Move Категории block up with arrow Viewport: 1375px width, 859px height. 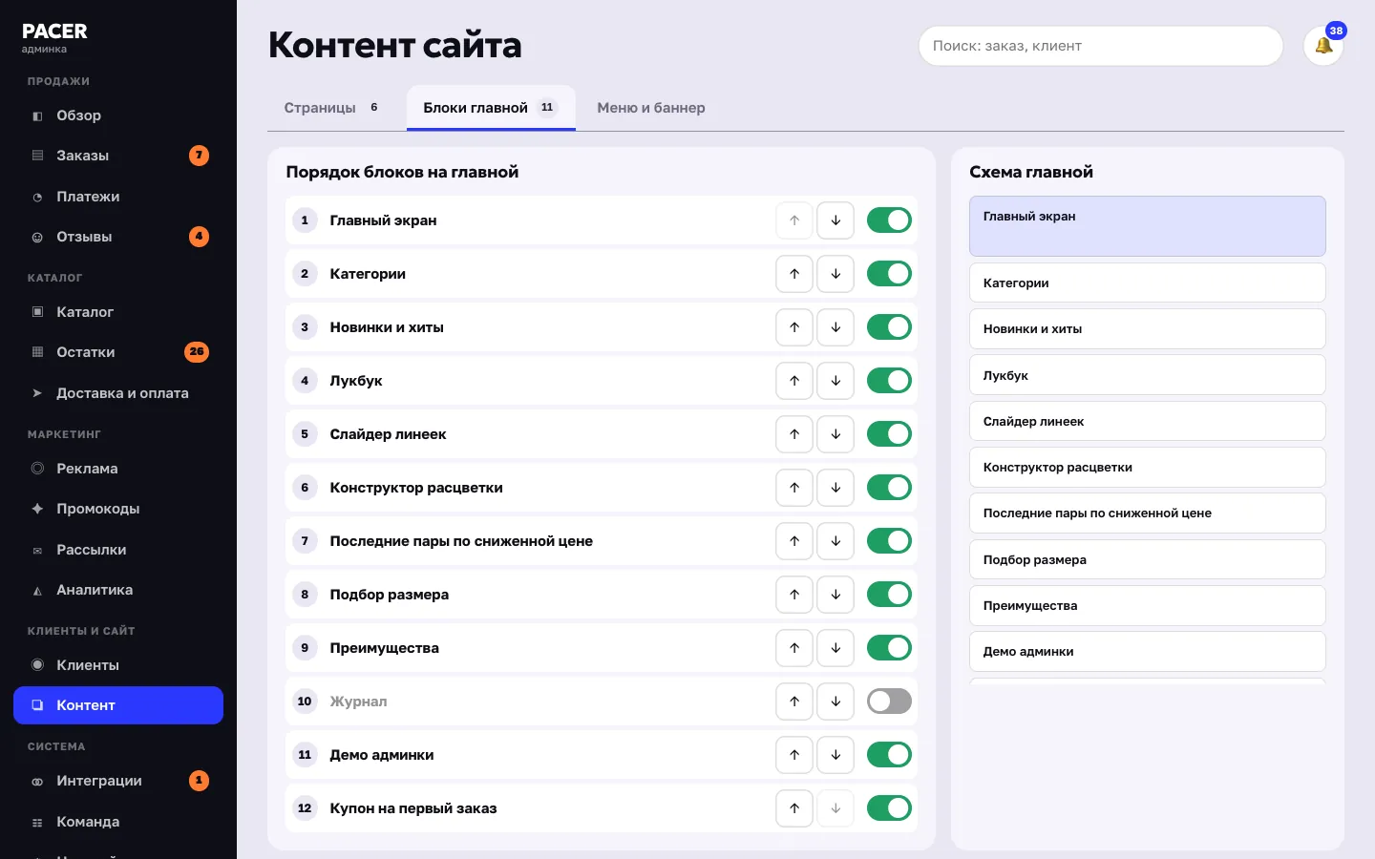pos(794,274)
